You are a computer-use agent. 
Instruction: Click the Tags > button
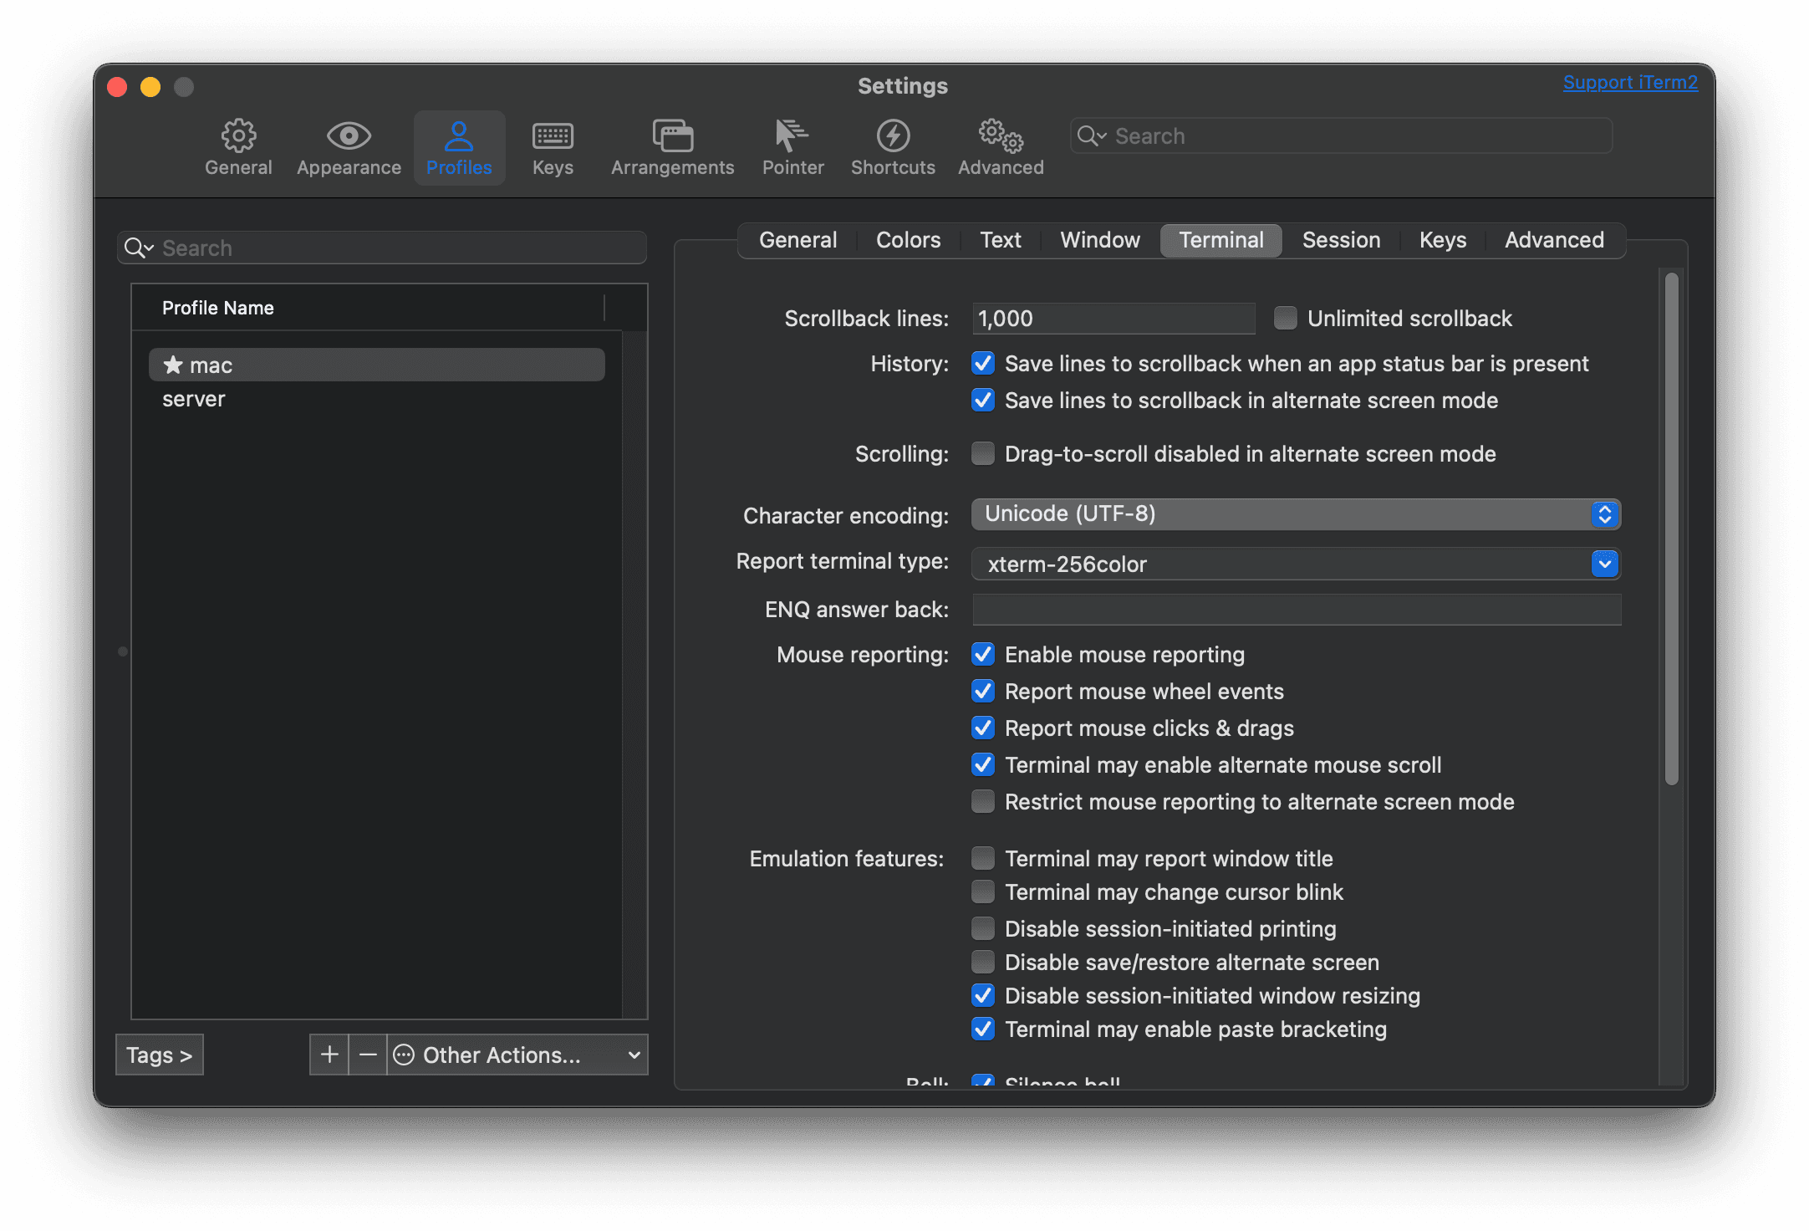click(159, 1055)
